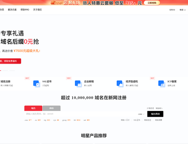188x144 pixels.
Task: Select the first active carousel indicator
Action: point(1,71)
